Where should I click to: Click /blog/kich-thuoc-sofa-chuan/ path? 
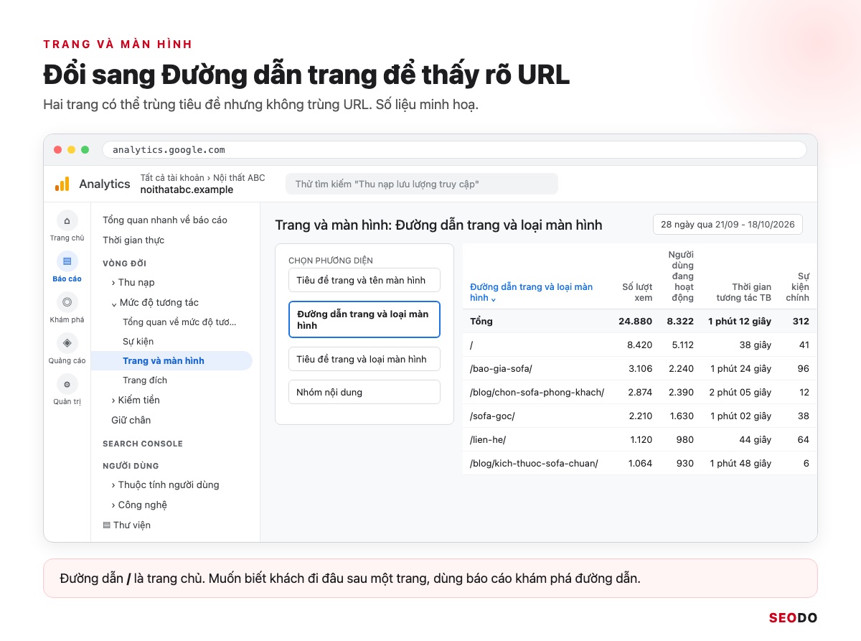click(x=534, y=463)
